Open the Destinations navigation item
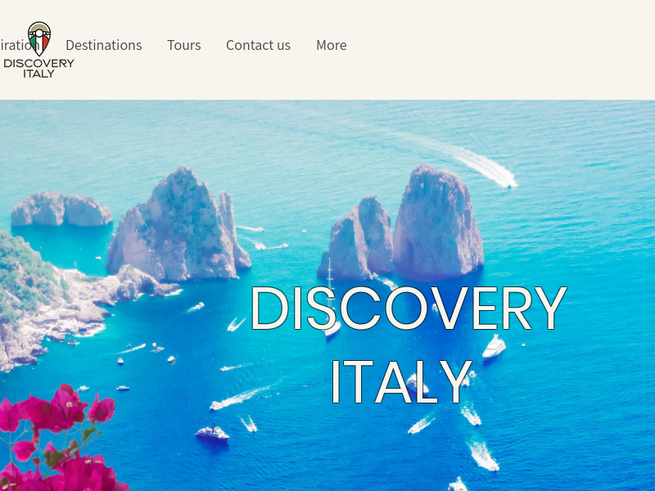Viewport: 655px width, 491px height. [104, 45]
